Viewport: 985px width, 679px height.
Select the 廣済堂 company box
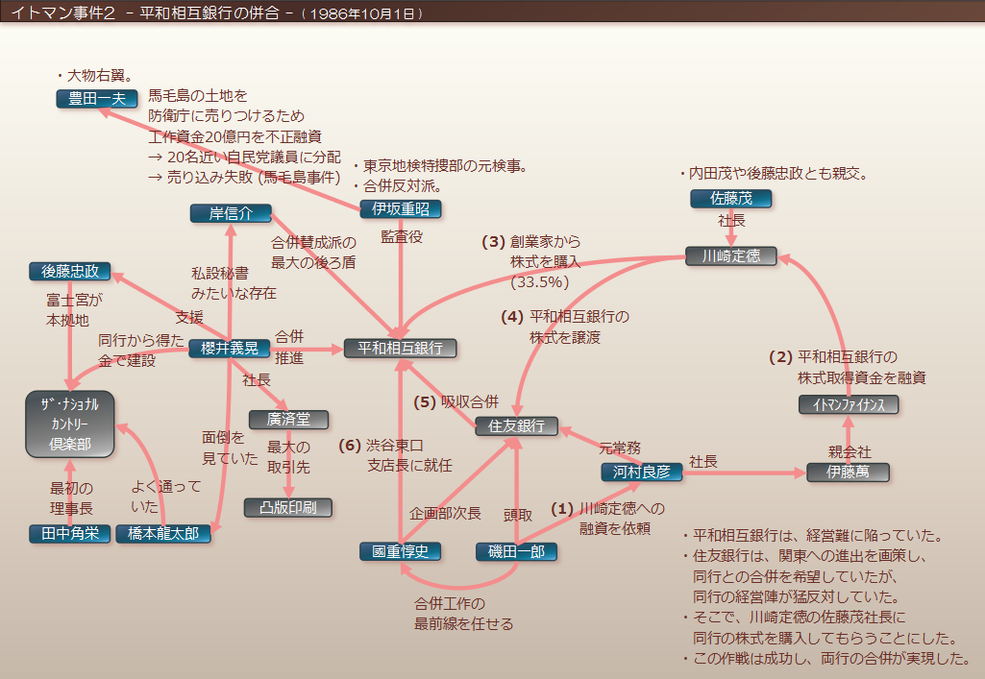click(x=288, y=419)
